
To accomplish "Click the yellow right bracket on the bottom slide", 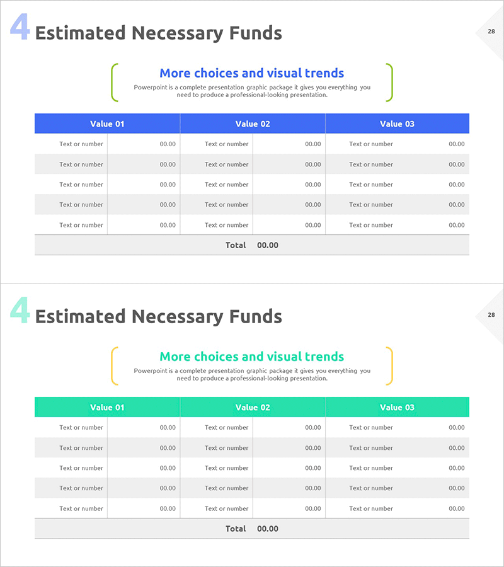I will (x=390, y=366).
